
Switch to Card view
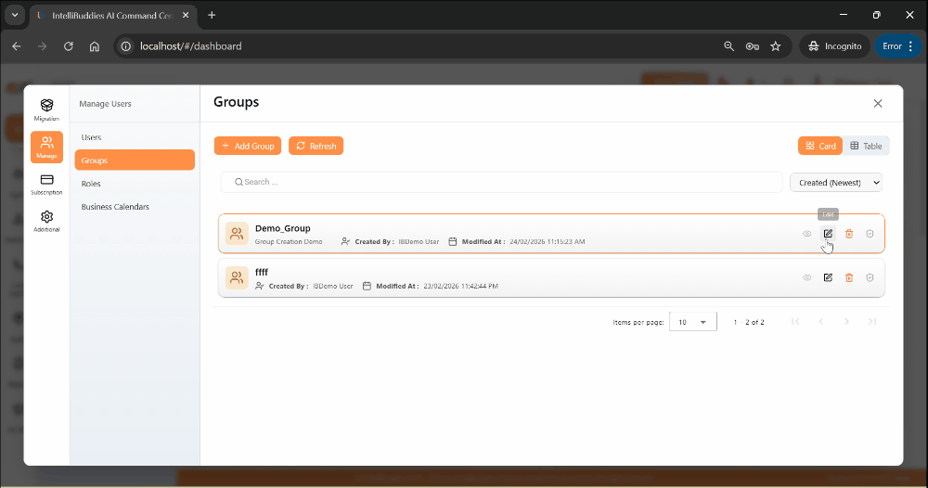point(820,146)
